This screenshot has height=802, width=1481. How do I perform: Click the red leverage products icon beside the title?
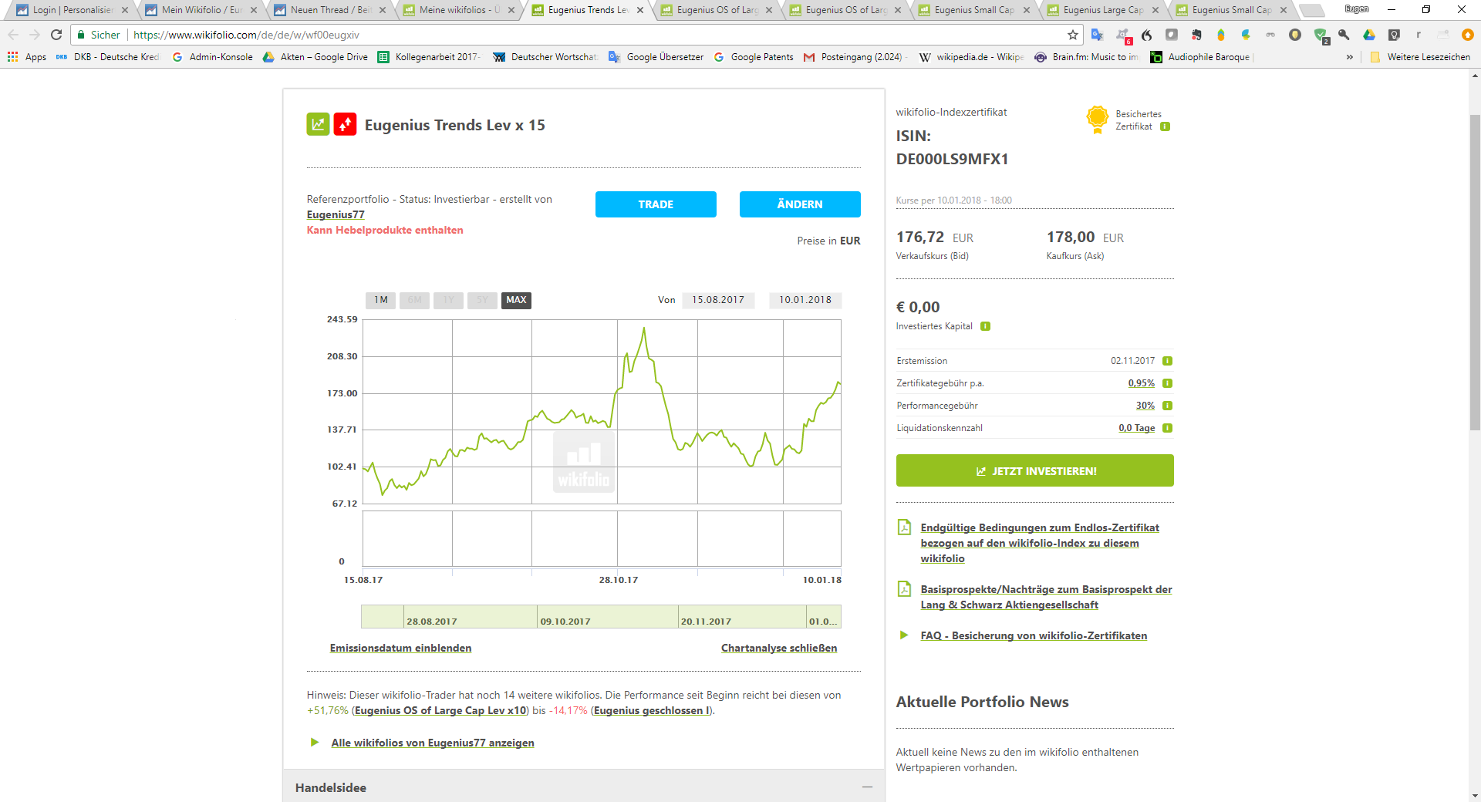pyautogui.click(x=345, y=124)
